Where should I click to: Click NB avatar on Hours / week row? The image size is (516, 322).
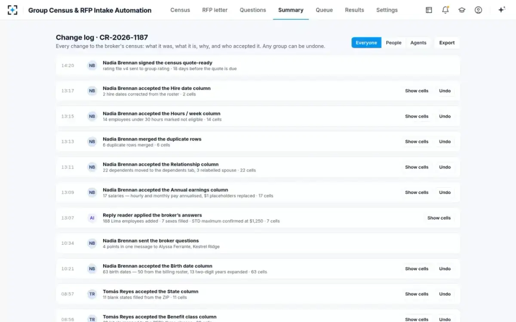[x=92, y=116]
